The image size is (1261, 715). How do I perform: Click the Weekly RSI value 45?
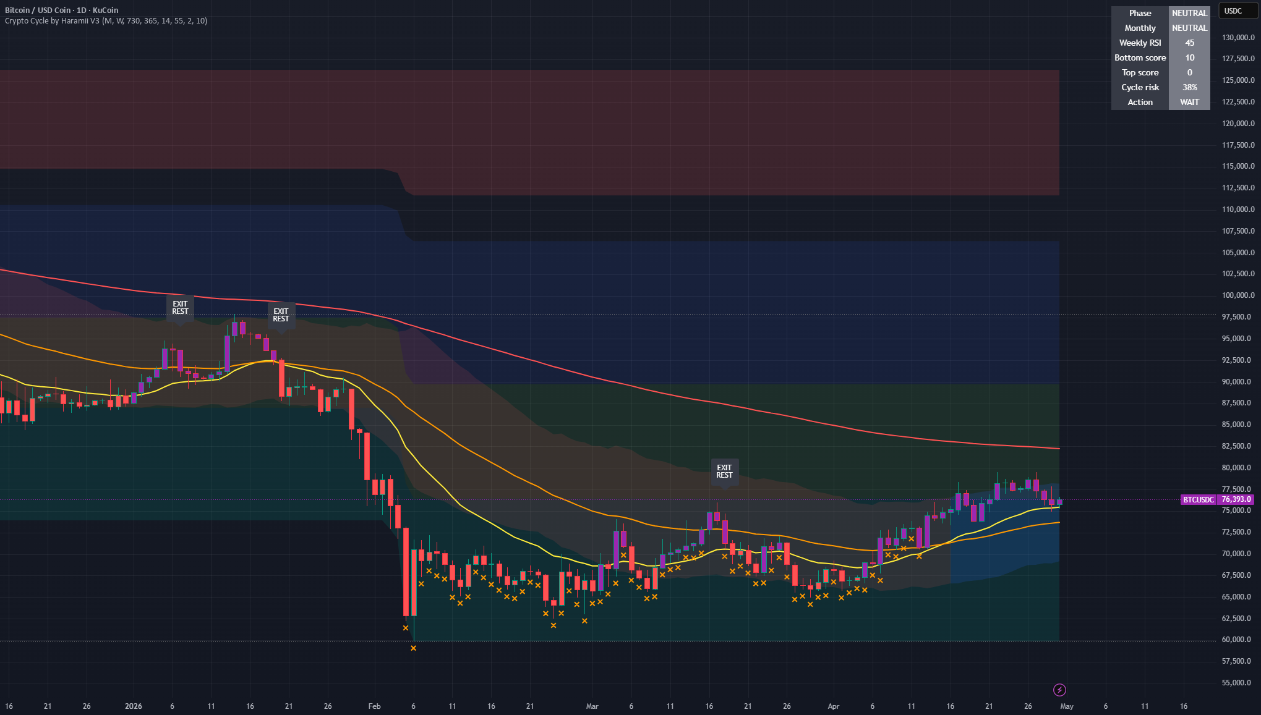pos(1189,43)
